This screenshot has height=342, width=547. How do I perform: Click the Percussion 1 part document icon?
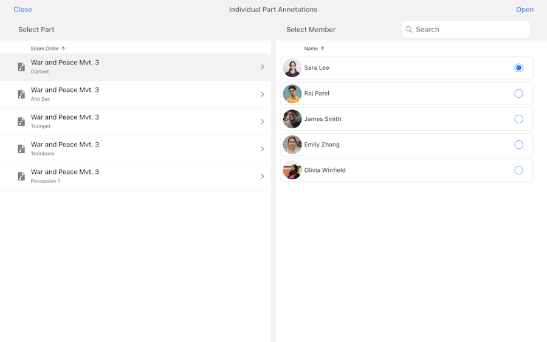tap(21, 176)
